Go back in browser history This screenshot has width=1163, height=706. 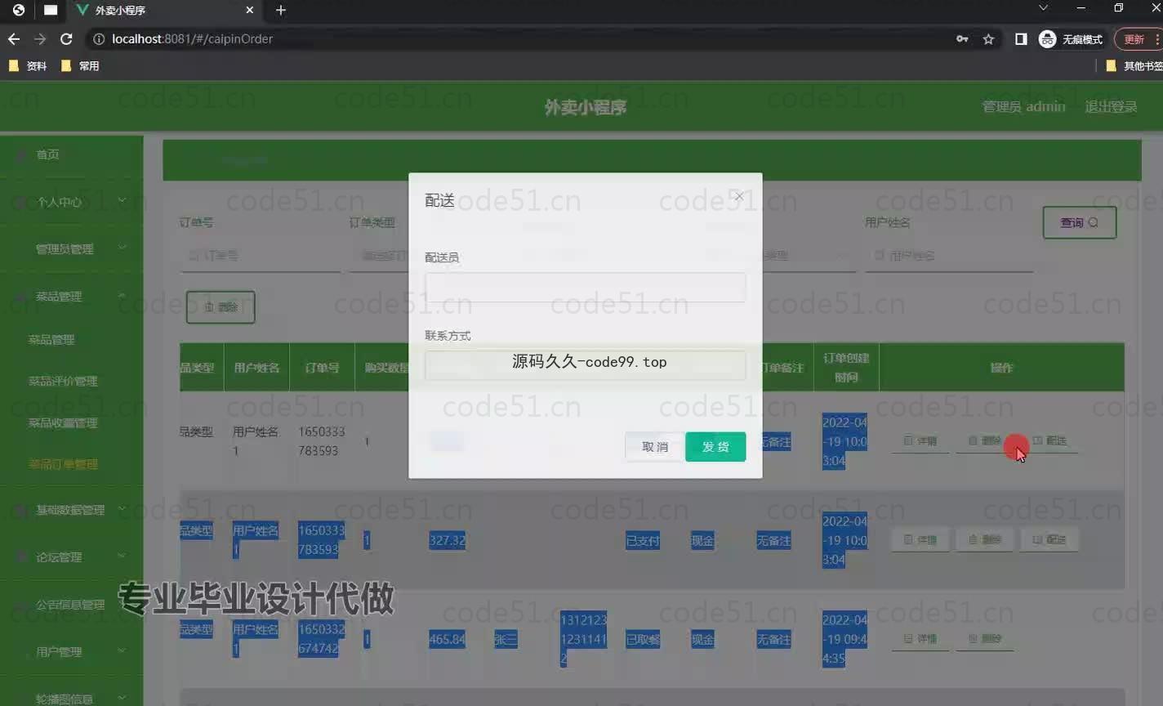(14, 38)
